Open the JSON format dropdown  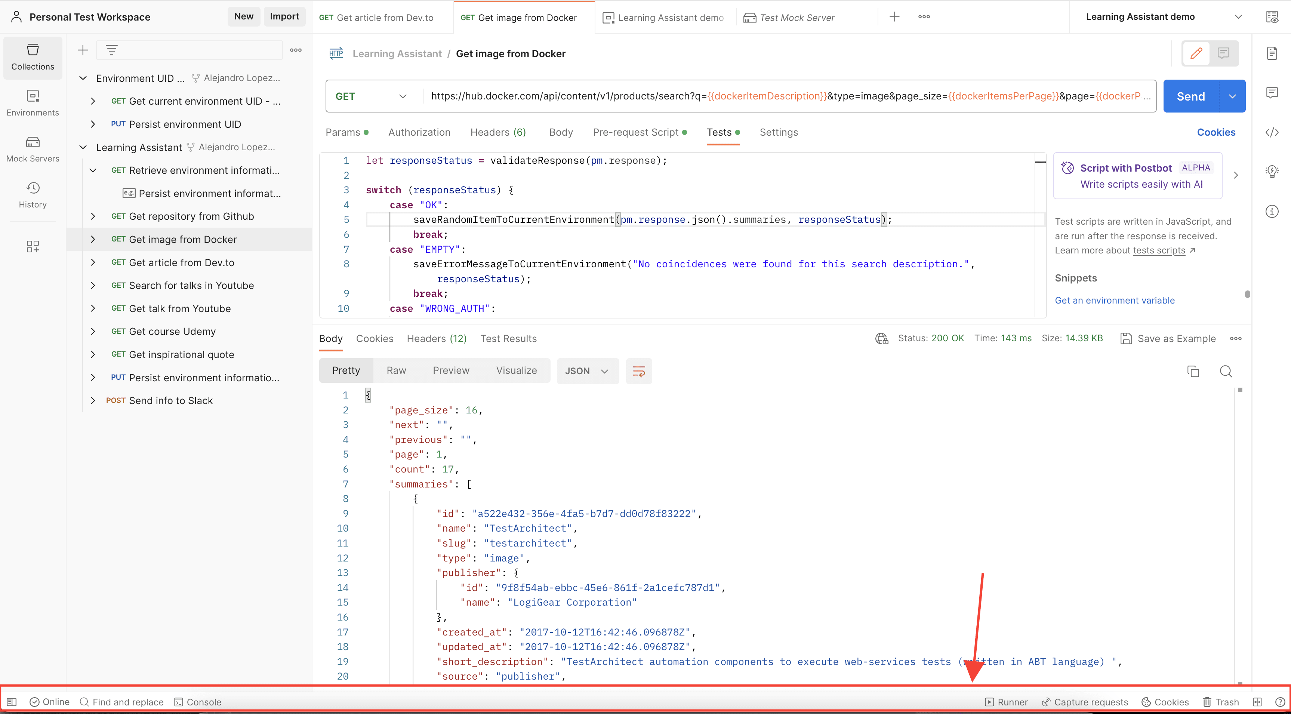coord(587,371)
